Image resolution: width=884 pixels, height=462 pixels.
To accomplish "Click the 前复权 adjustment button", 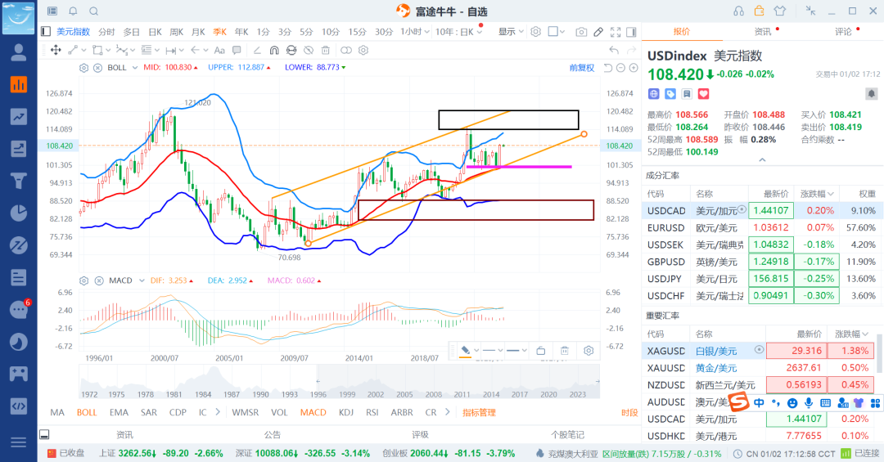I will (582, 68).
